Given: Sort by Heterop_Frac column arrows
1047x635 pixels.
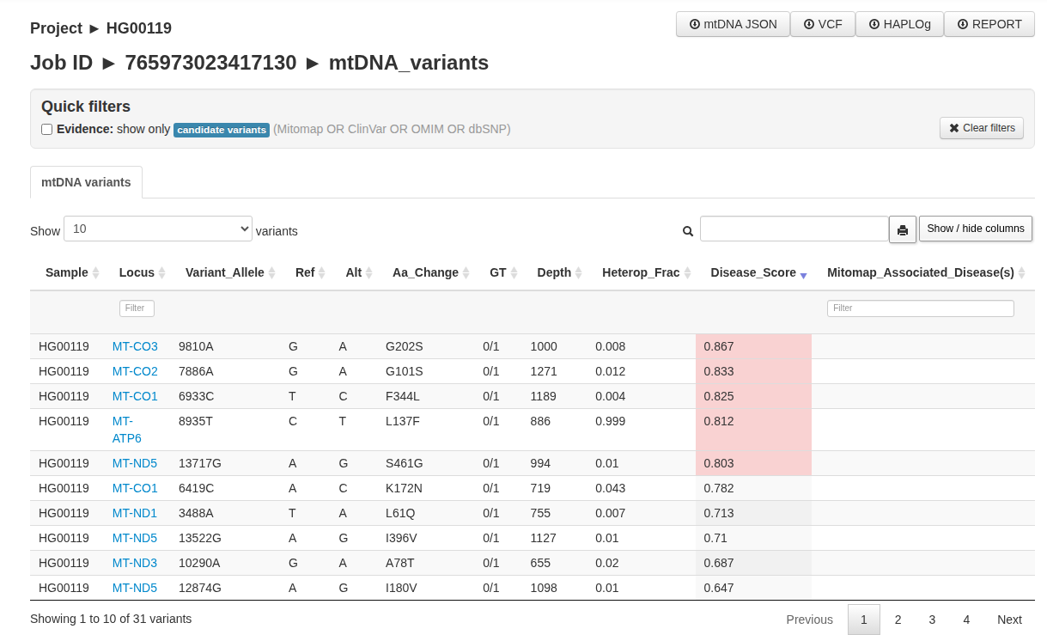Looking at the screenshot, I should pos(687,273).
